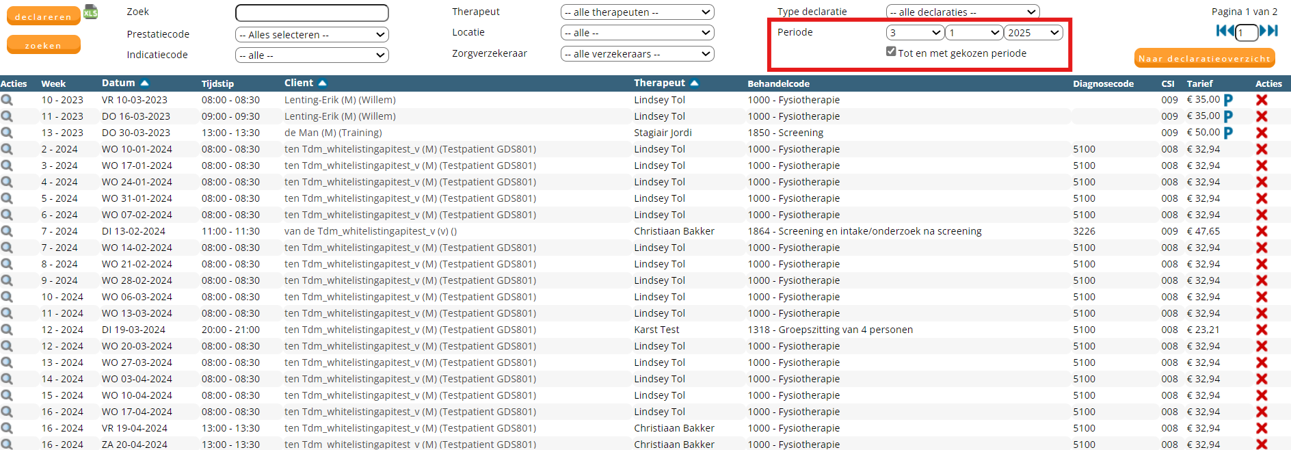The height and width of the screenshot is (450, 1291).
Task: Export the list using the XLS icon
Action: 90,12
